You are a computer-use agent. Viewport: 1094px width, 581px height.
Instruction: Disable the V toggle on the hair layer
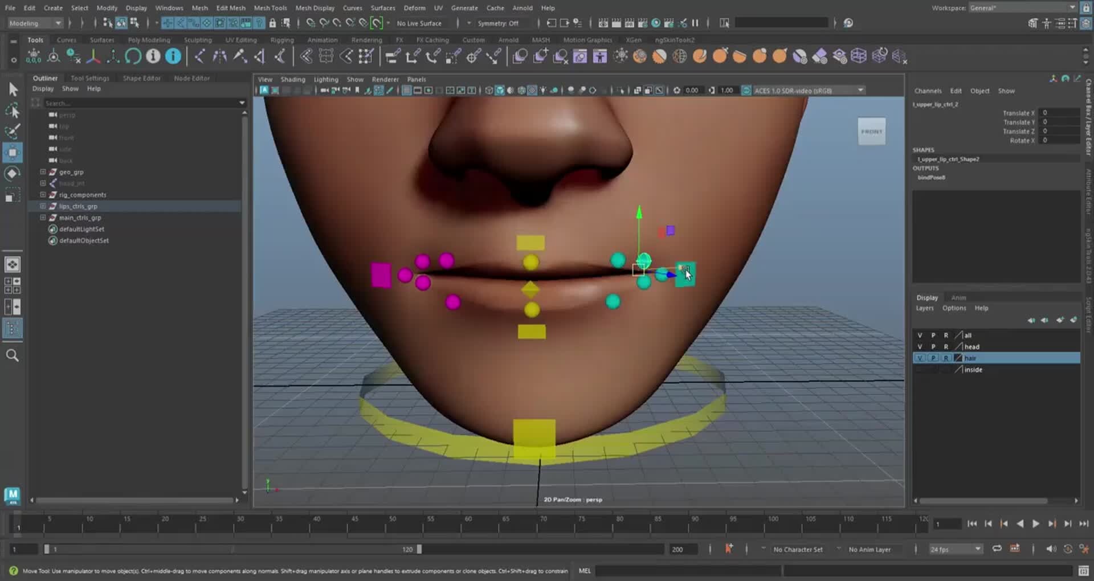tap(920, 358)
